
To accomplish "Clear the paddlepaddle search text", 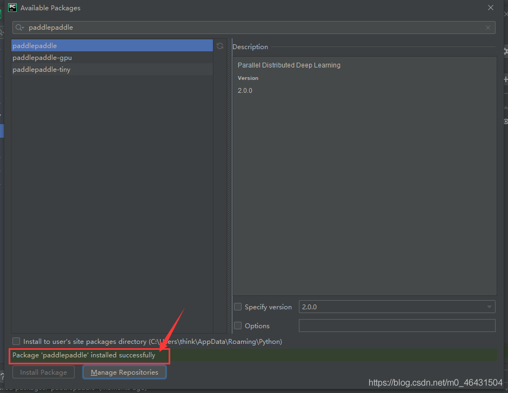I will (488, 28).
